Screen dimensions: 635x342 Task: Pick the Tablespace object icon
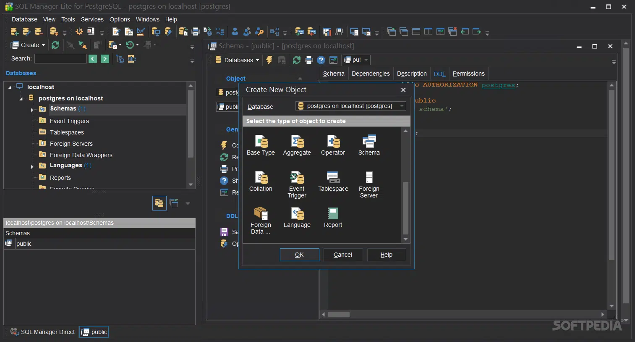click(x=333, y=182)
